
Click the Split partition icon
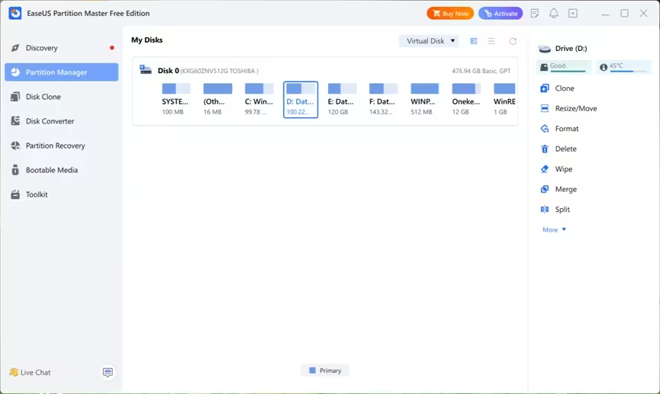point(545,210)
